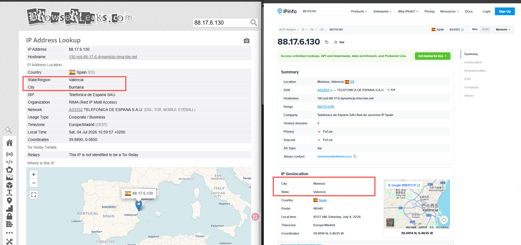The image size is (521, 245).
Task: Open the three-dots more icon in sidebar
Action: click(x=9, y=233)
